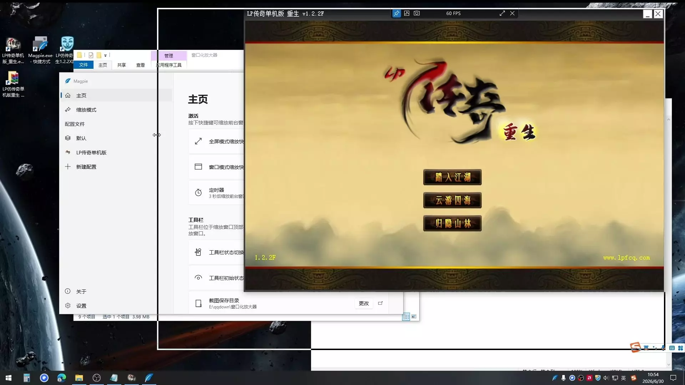
Task: Open File Explorer from the taskbar
Action: click(x=79, y=378)
